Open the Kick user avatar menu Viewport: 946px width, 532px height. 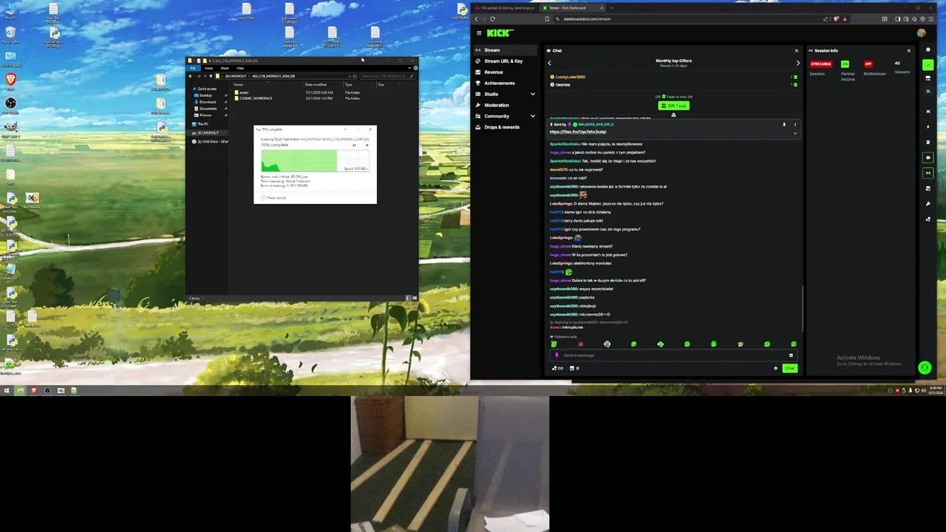tap(921, 33)
